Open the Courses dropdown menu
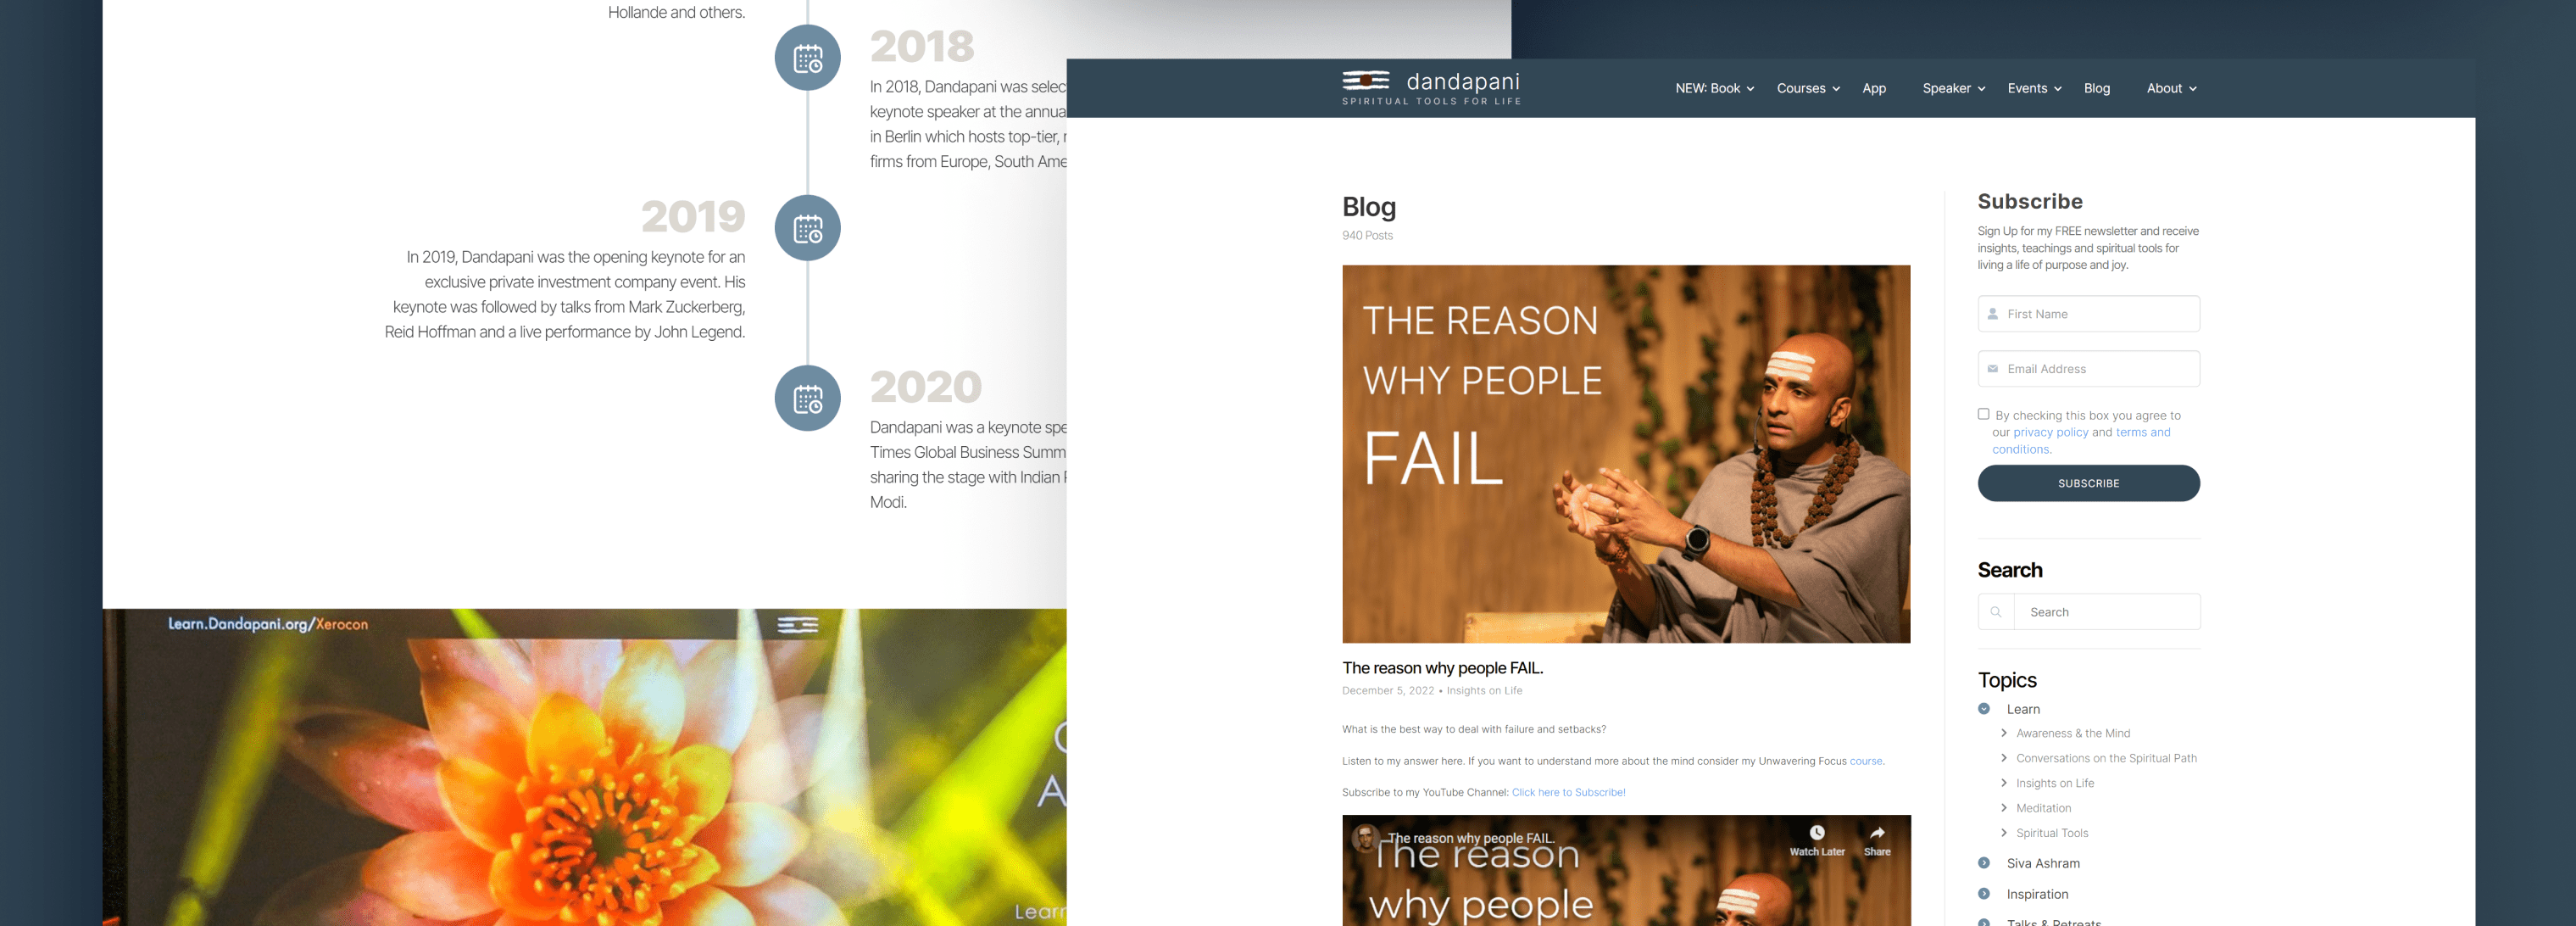This screenshot has height=926, width=2576. coord(1808,88)
